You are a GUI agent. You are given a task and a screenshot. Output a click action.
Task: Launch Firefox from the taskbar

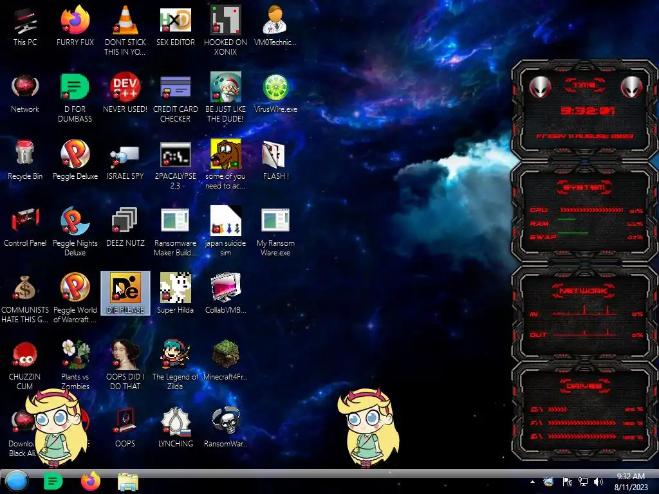(90, 481)
